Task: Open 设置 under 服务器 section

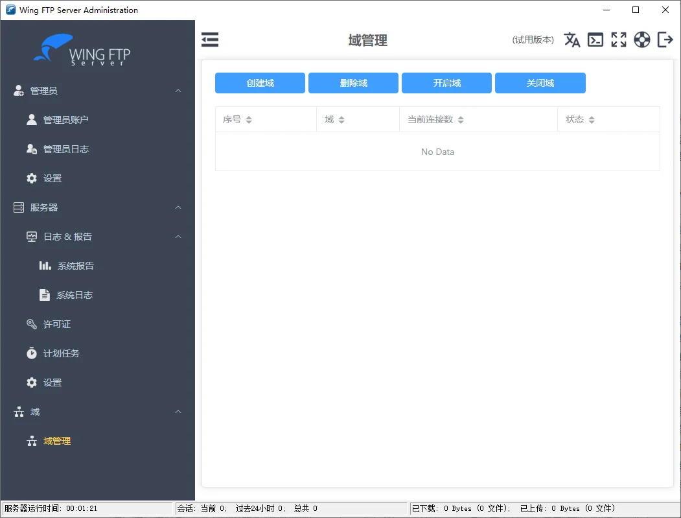Action: click(x=97, y=383)
